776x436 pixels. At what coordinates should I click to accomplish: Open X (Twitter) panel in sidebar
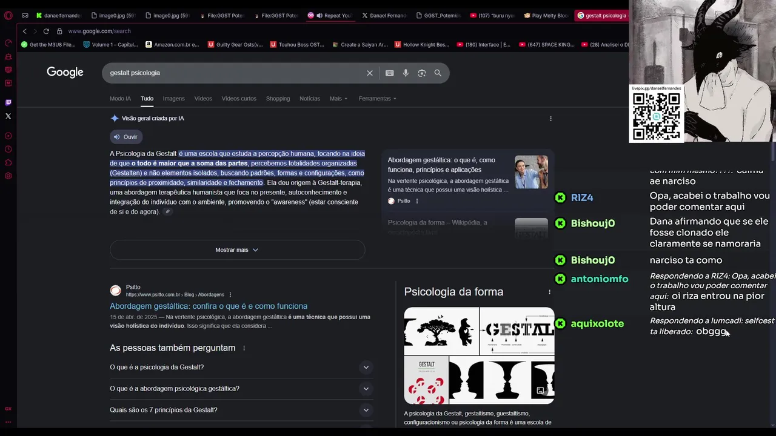pos(8,116)
